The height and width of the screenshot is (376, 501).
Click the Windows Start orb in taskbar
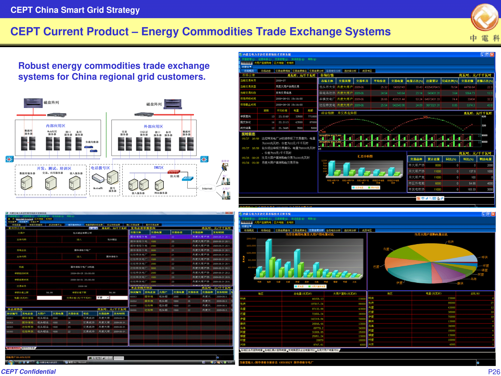[x=11, y=362]
